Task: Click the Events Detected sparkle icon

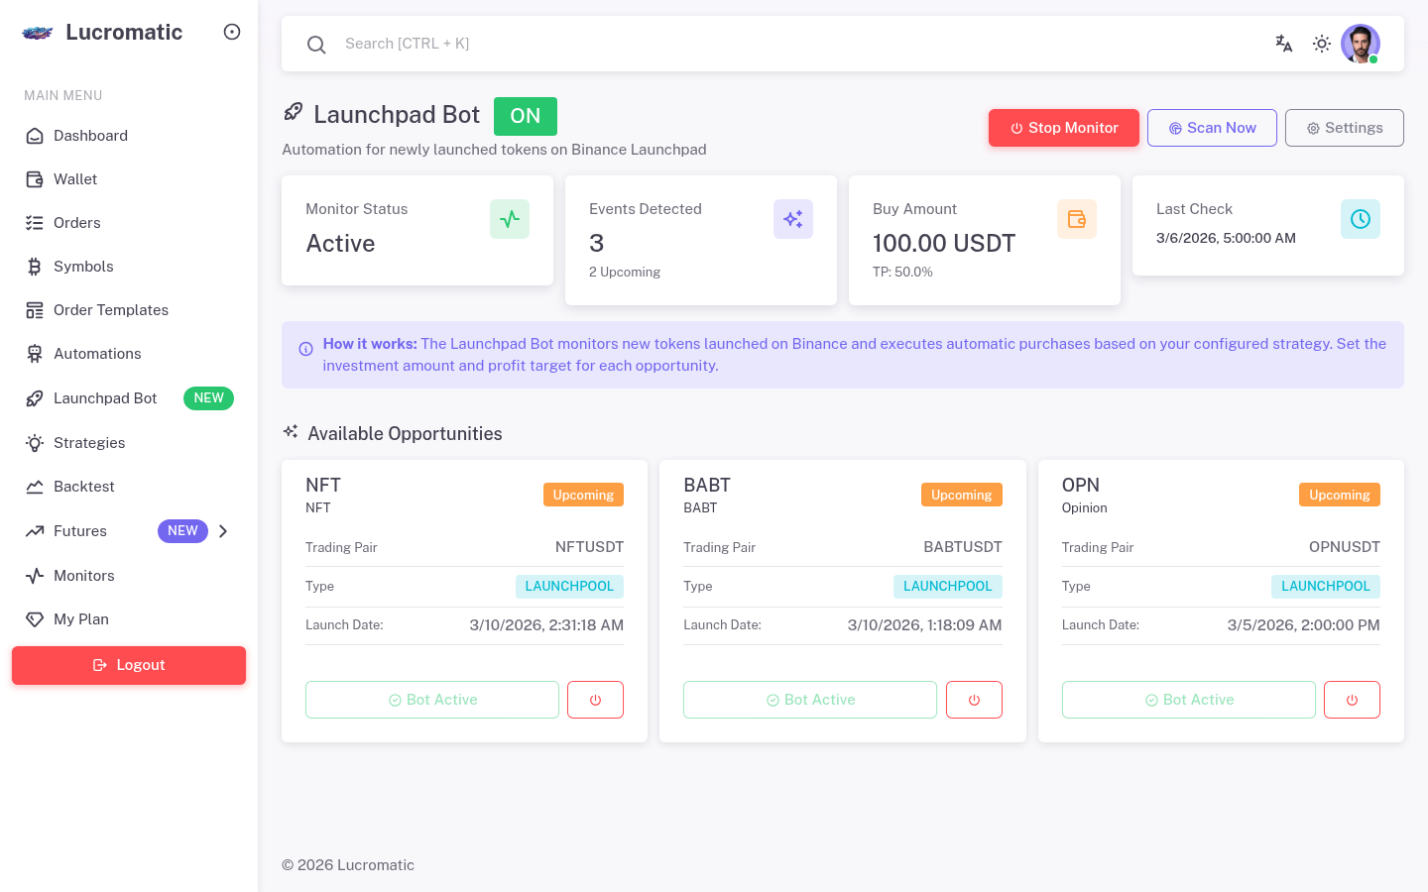Action: pos(793,219)
